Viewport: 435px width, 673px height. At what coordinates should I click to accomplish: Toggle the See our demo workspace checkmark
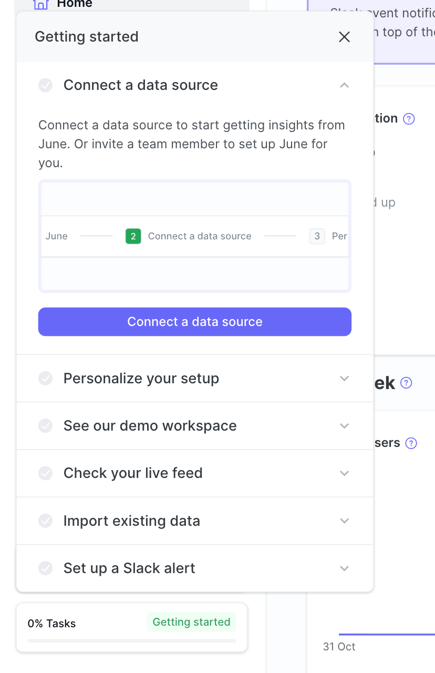pyautogui.click(x=46, y=426)
